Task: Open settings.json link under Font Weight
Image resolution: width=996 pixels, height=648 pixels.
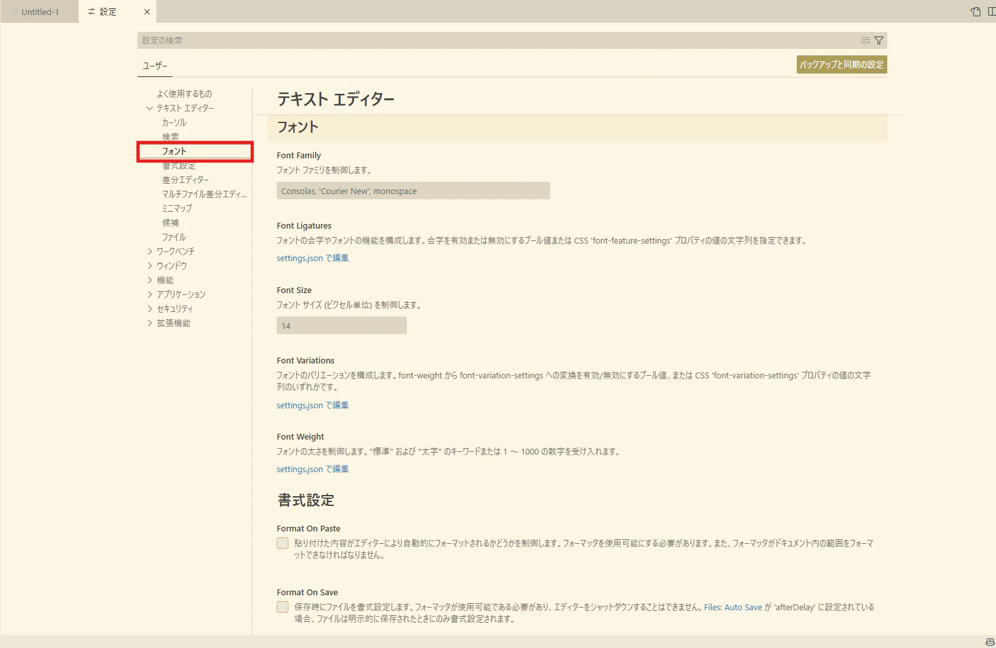Action: point(312,469)
